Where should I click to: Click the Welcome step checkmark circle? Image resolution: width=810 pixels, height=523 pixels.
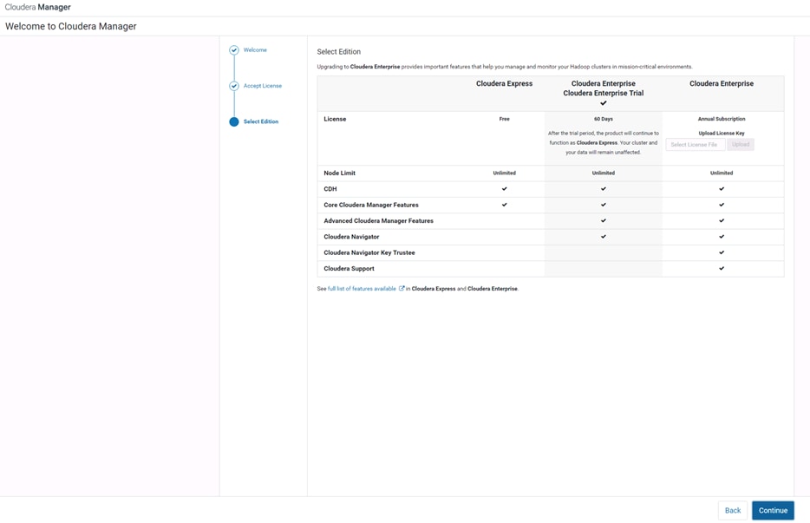[234, 50]
